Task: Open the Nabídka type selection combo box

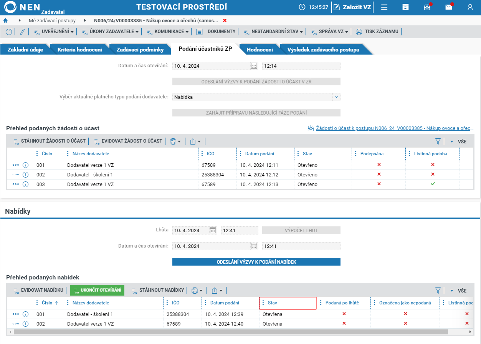Action: [256, 97]
